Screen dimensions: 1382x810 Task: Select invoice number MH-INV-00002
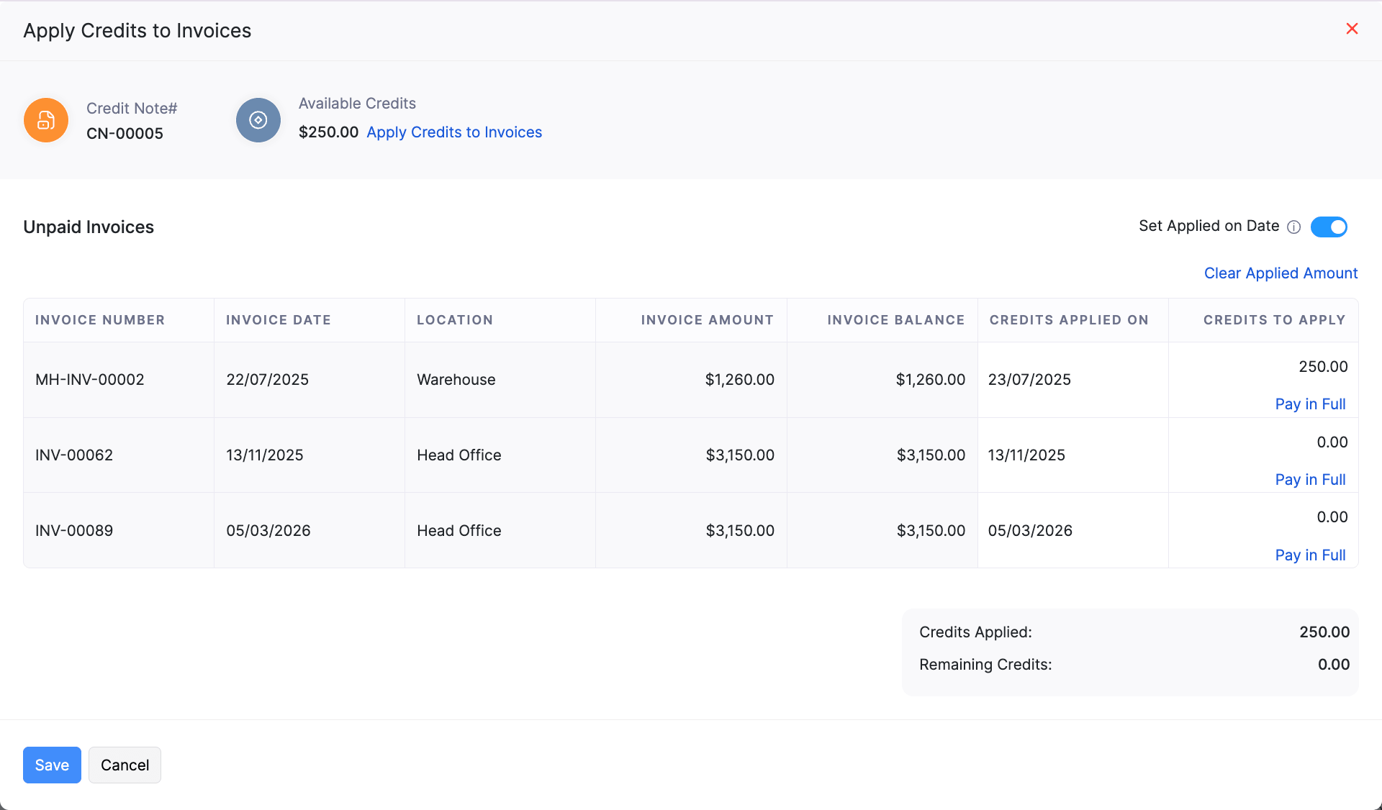(90, 380)
